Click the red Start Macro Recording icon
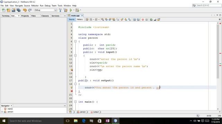The height and width of the screenshot is (124, 222). (143, 20)
